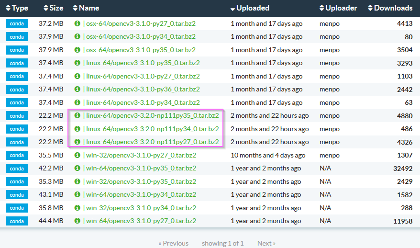Click info icon for linux-64 opencv3-3.2.0-np111py27 file

[77, 142]
